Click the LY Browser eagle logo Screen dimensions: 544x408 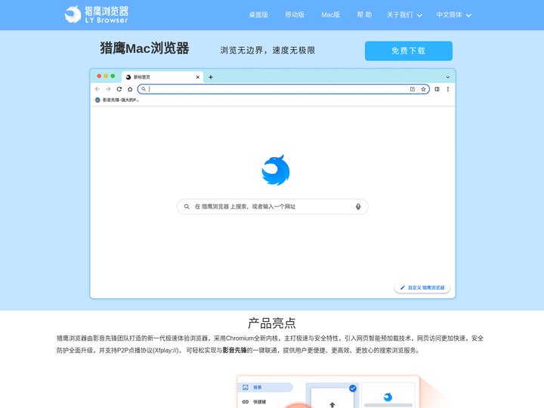point(96,14)
